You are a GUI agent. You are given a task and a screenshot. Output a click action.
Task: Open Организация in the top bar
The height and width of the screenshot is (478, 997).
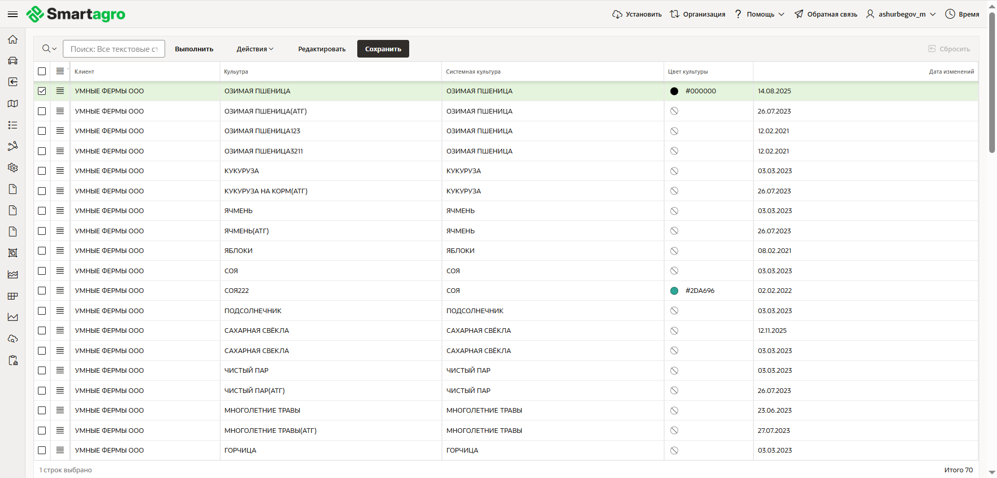pyautogui.click(x=697, y=14)
